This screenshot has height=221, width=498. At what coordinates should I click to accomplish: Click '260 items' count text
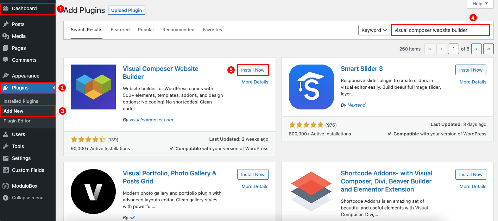pyautogui.click(x=410, y=49)
